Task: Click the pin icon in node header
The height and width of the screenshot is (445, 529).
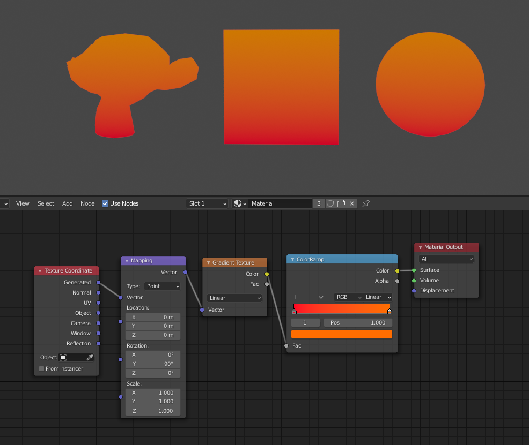Action: [366, 203]
